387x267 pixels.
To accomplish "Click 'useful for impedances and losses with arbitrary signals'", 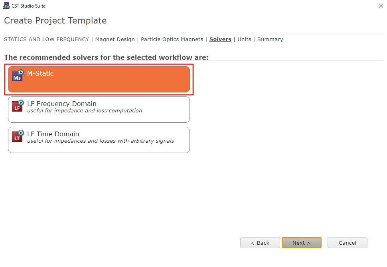I will tap(101, 141).
